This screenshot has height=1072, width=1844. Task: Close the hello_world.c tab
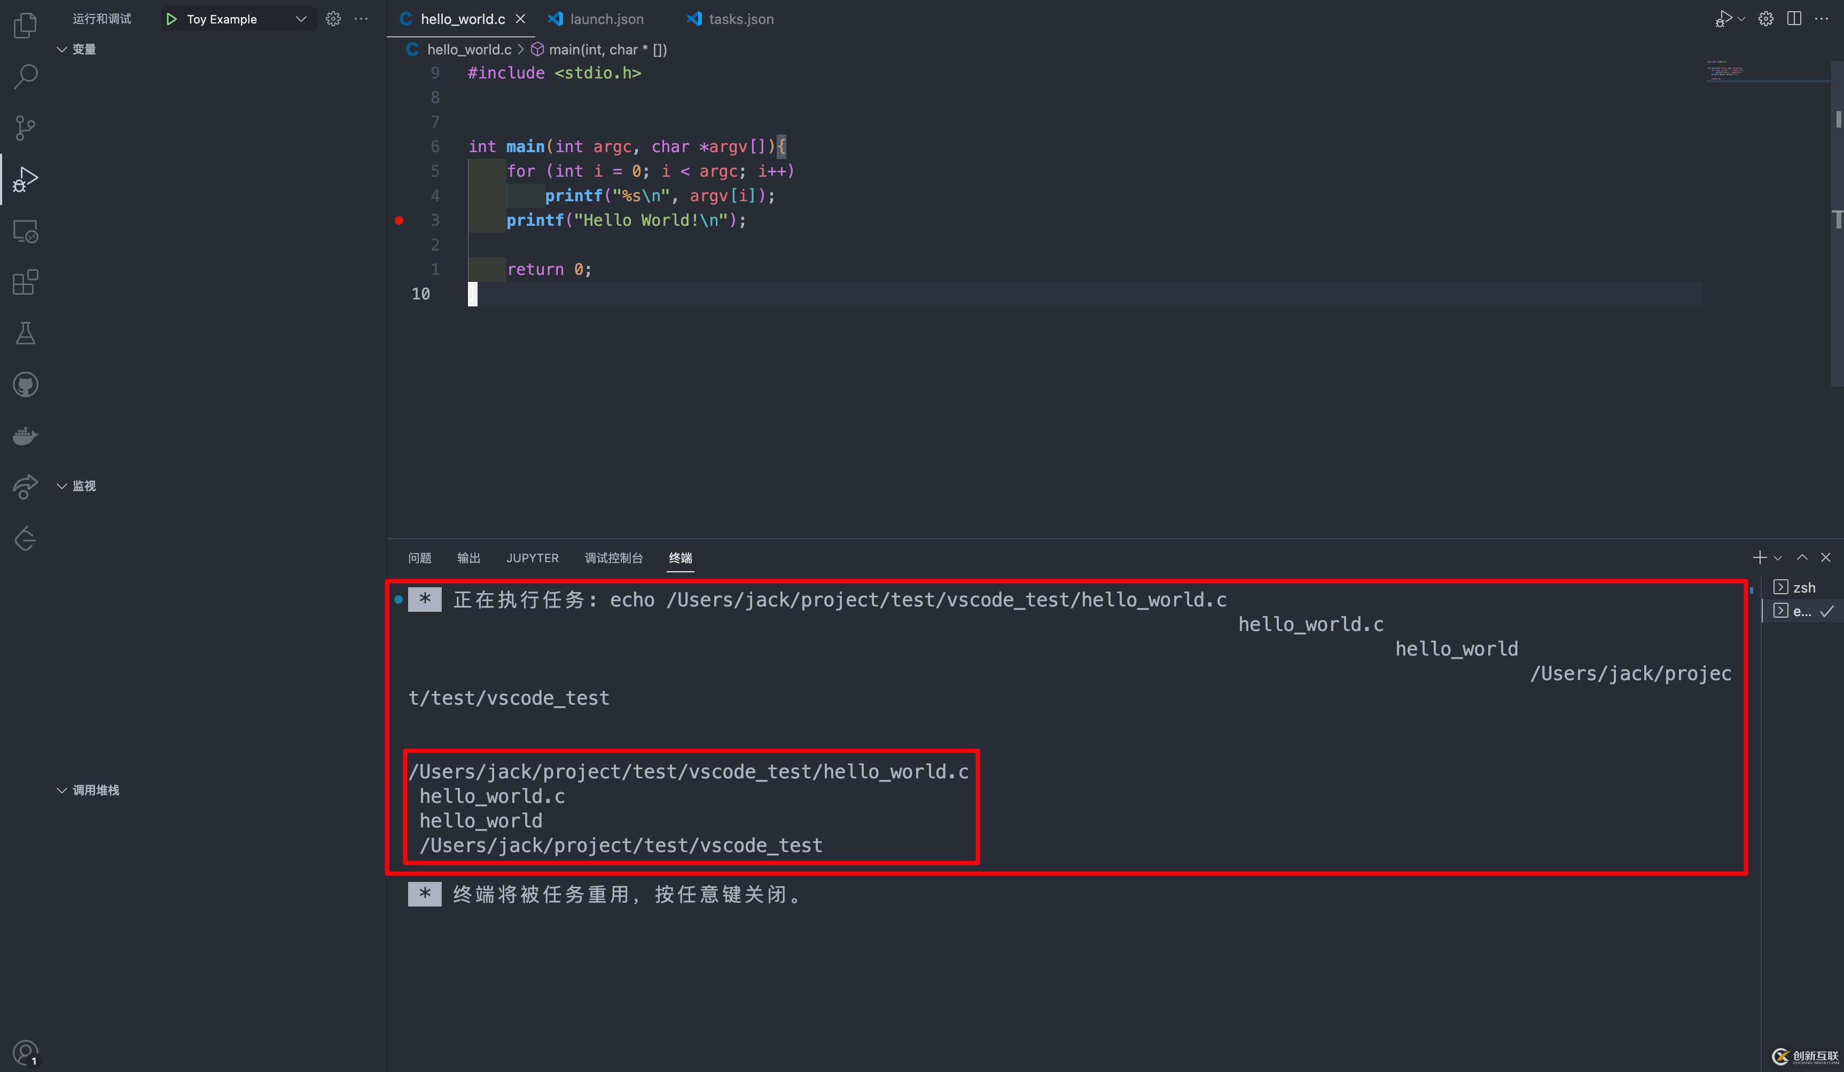click(x=520, y=19)
